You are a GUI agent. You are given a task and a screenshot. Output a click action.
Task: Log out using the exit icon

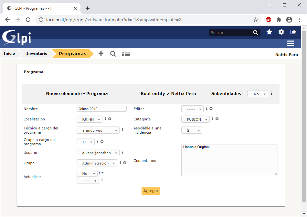click(293, 32)
